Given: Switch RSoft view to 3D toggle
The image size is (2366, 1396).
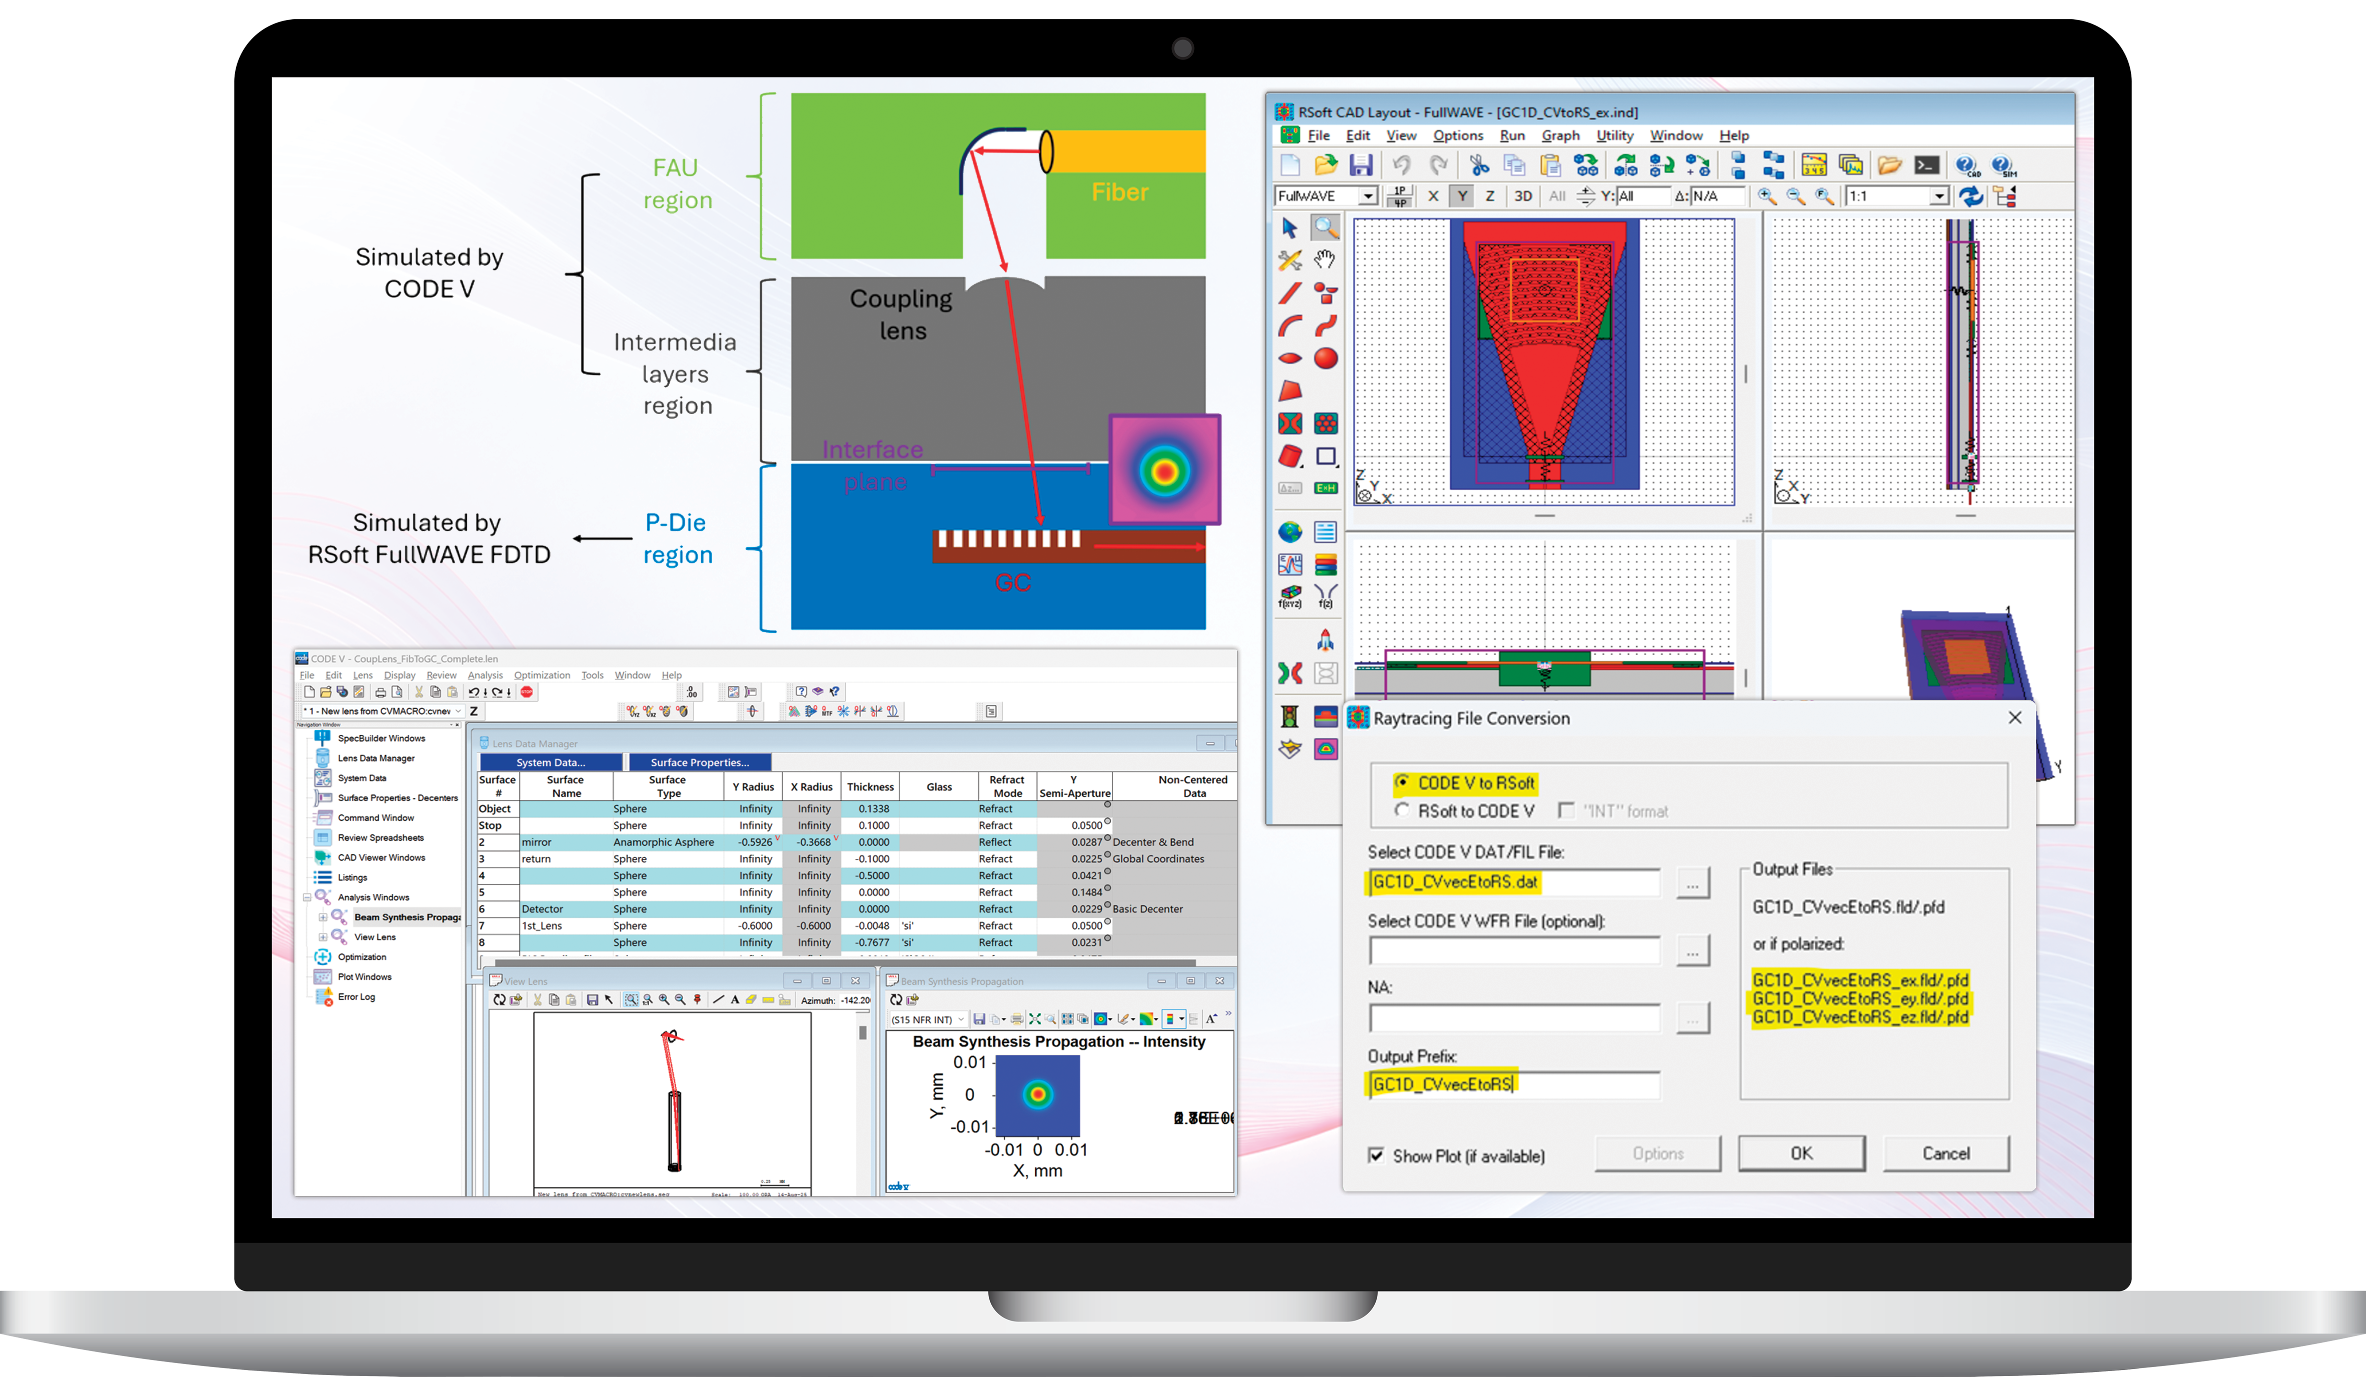Looking at the screenshot, I should click(x=1522, y=196).
